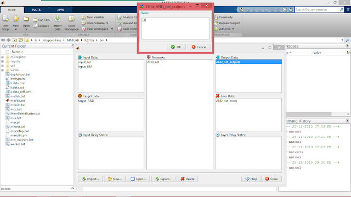Click New Variable
The image size is (351, 197).
click(x=93, y=17)
